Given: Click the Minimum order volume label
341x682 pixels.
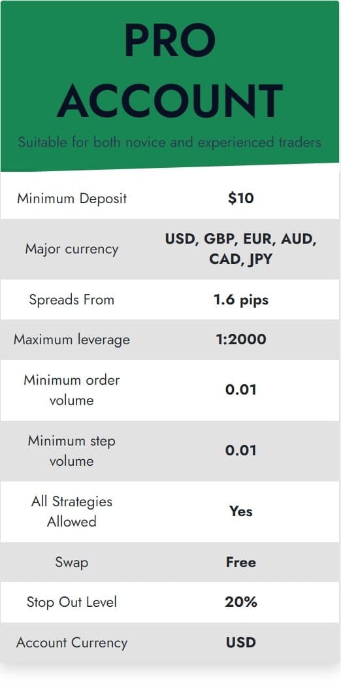Looking at the screenshot, I should point(72,390).
